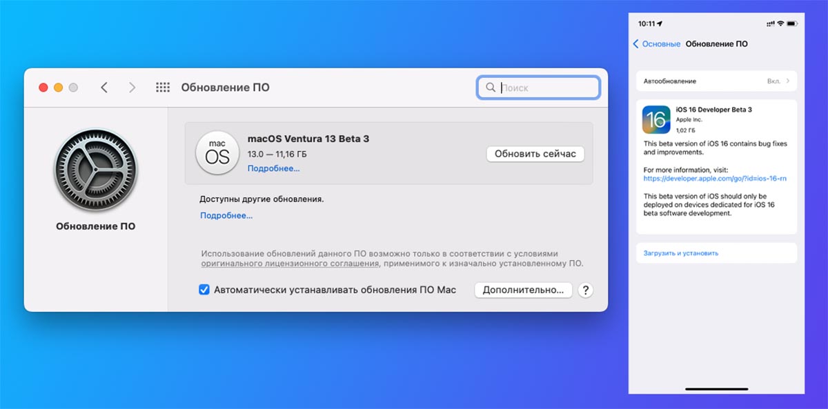
Task: Toggle automatic Mac updates checkbox
Action: [204, 290]
